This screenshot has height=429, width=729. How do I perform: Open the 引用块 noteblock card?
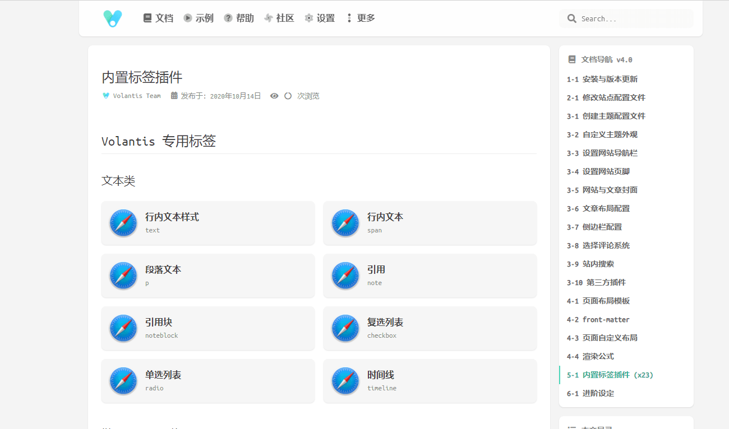207,328
